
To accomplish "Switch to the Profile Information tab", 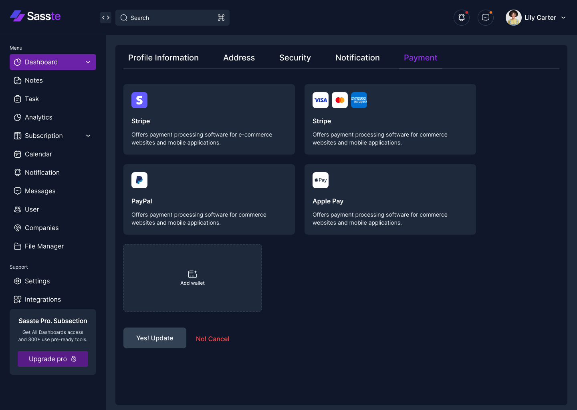I will pos(163,58).
